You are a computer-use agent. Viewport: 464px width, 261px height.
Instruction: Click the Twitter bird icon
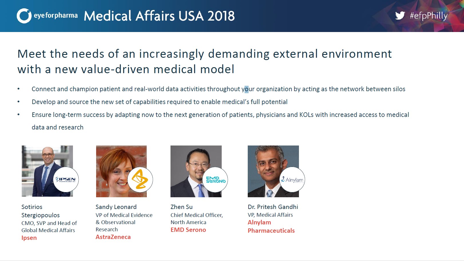pyautogui.click(x=400, y=15)
